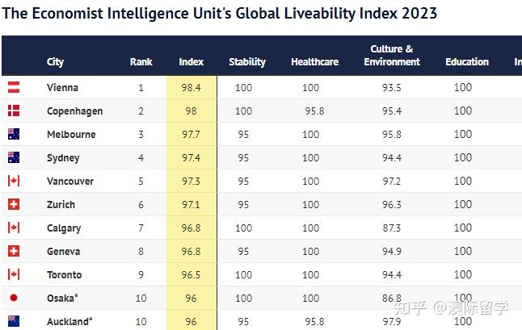The height and width of the screenshot is (330, 522).
Task: Select the Toronto city name
Action: tap(65, 275)
